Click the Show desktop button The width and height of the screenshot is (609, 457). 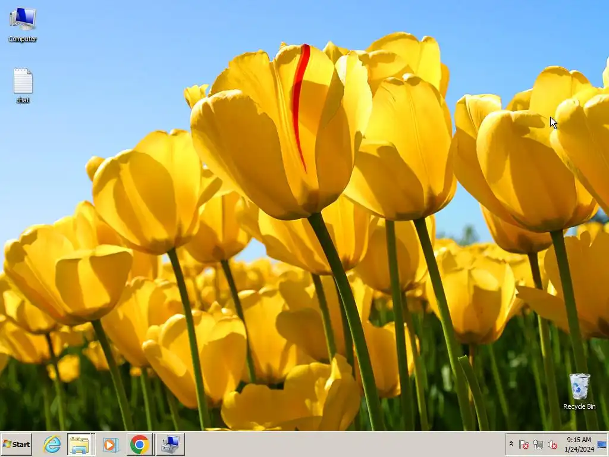[x=602, y=444]
